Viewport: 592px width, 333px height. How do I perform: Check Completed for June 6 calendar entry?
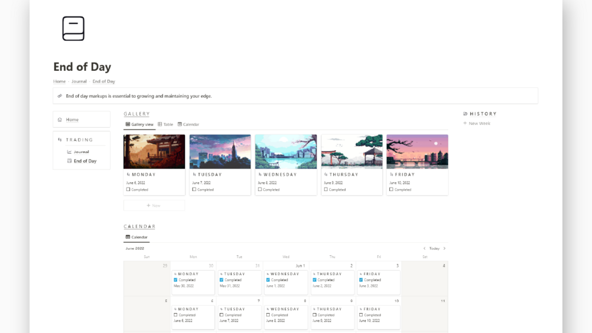[176, 315]
